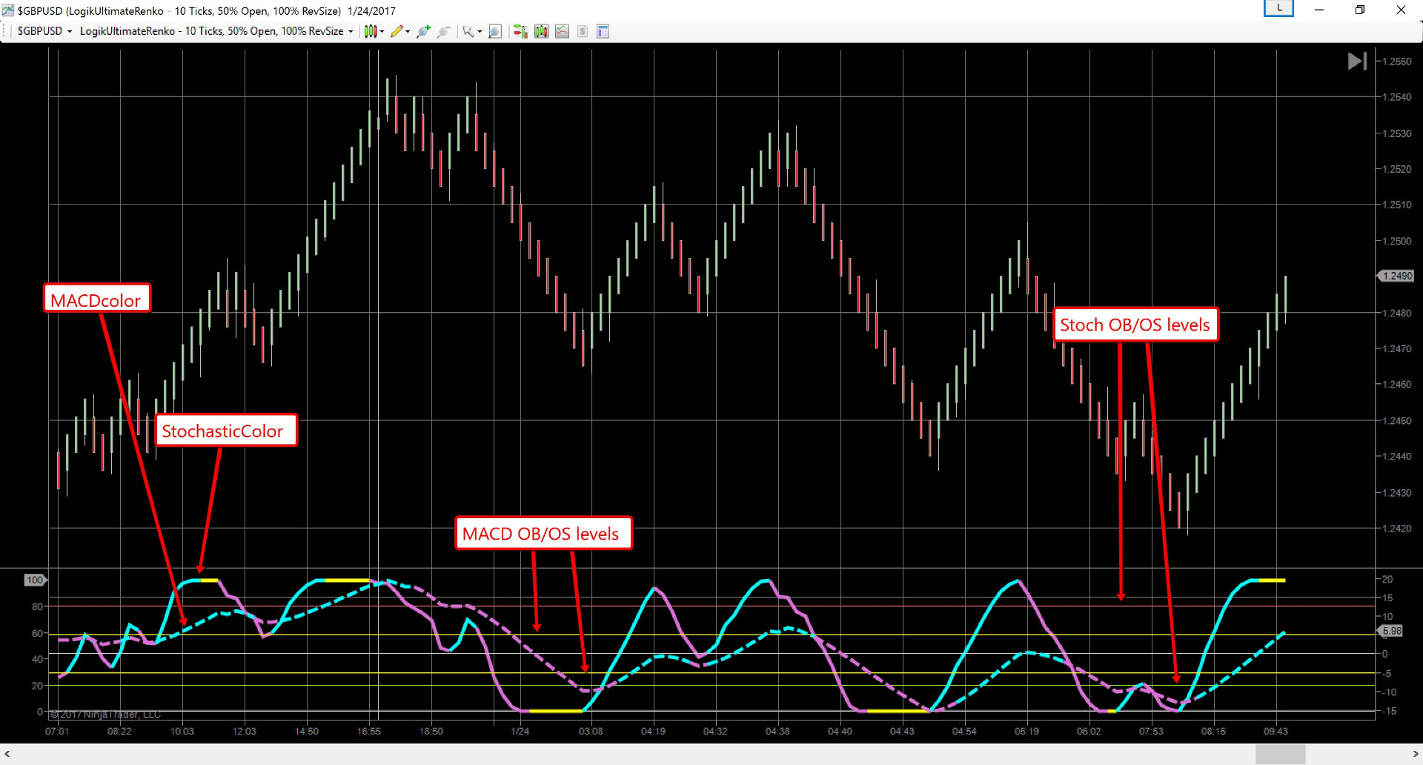Select the drawing tools pencil icon
This screenshot has width=1423, height=765.
(398, 31)
